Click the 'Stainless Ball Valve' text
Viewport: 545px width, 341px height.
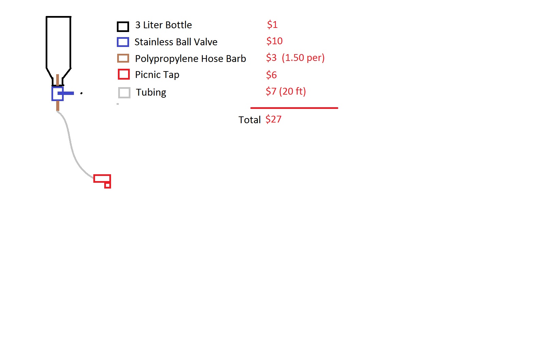click(176, 42)
